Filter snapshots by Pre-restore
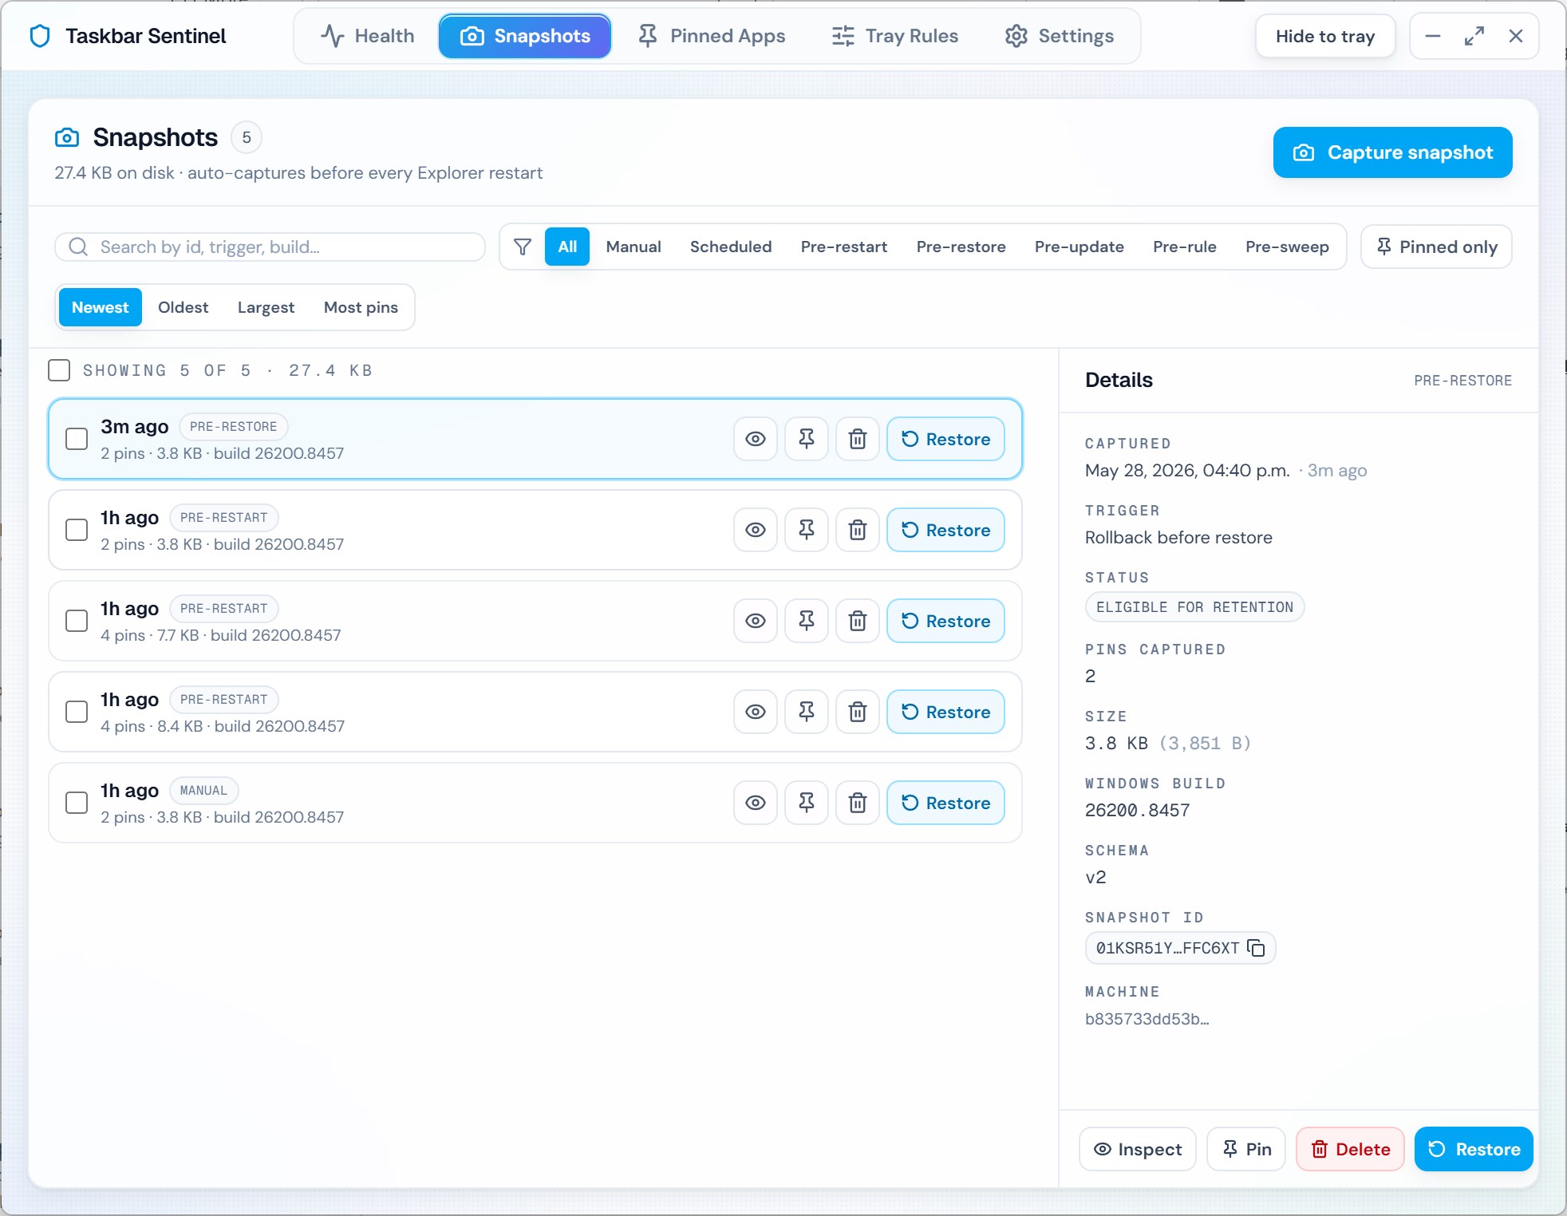The height and width of the screenshot is (1216, 1567). tap(961, 247)
